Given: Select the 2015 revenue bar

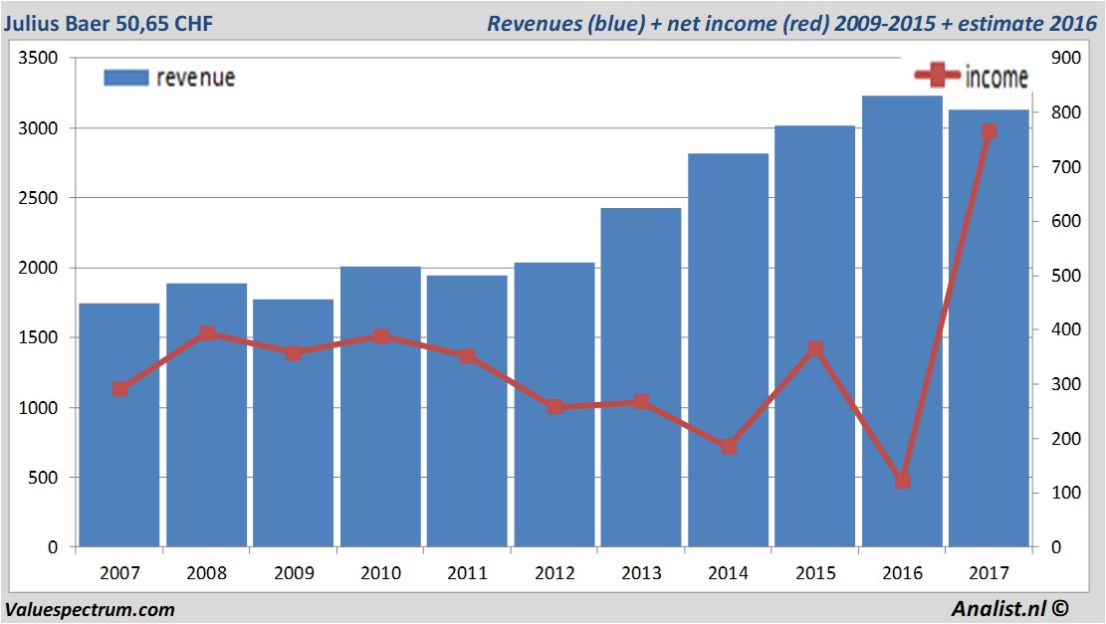Looking at the screenshot, I should pos(814,336).
